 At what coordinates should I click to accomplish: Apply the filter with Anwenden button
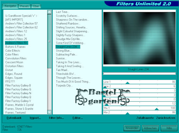132,128
